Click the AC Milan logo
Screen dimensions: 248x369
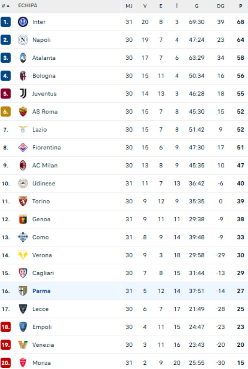(22, 165)
